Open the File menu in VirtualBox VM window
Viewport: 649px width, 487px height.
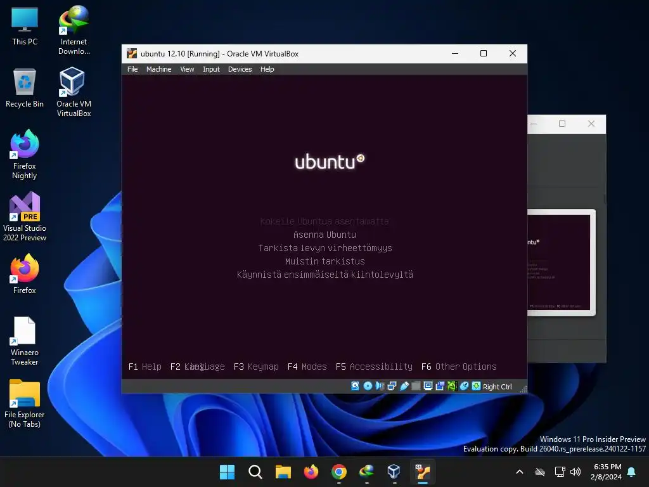tap(132, 69)
